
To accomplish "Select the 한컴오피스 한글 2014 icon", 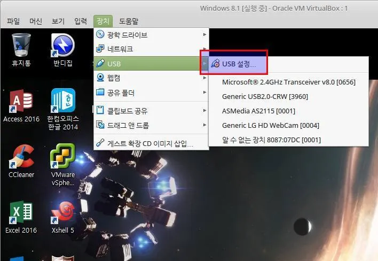I will tap(63, 109).
